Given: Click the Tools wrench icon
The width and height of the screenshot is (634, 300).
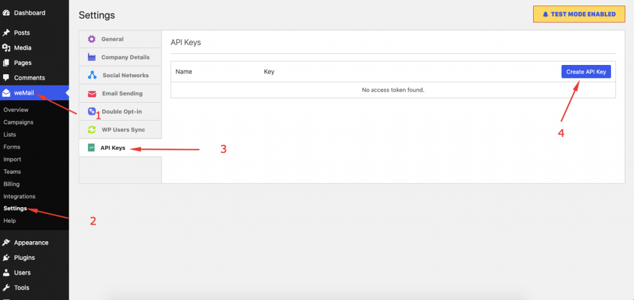Looking at the screenshot, I should tap(6, 288).
